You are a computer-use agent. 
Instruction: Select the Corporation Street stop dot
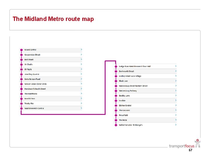(x=21, y=55)
